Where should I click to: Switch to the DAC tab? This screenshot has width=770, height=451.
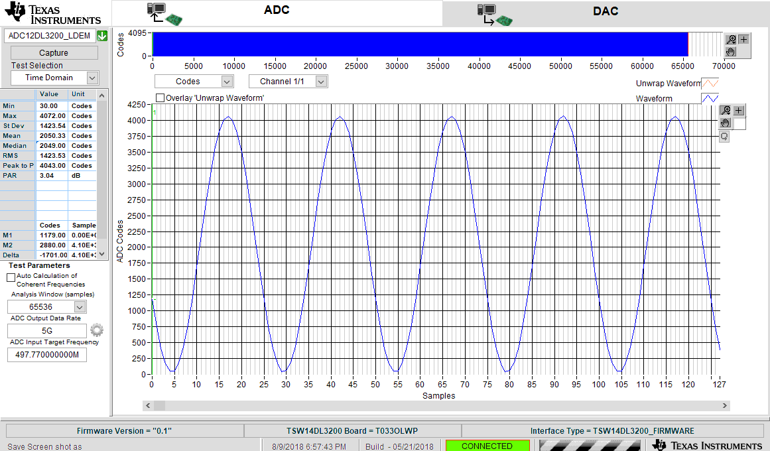pos(606,12)
